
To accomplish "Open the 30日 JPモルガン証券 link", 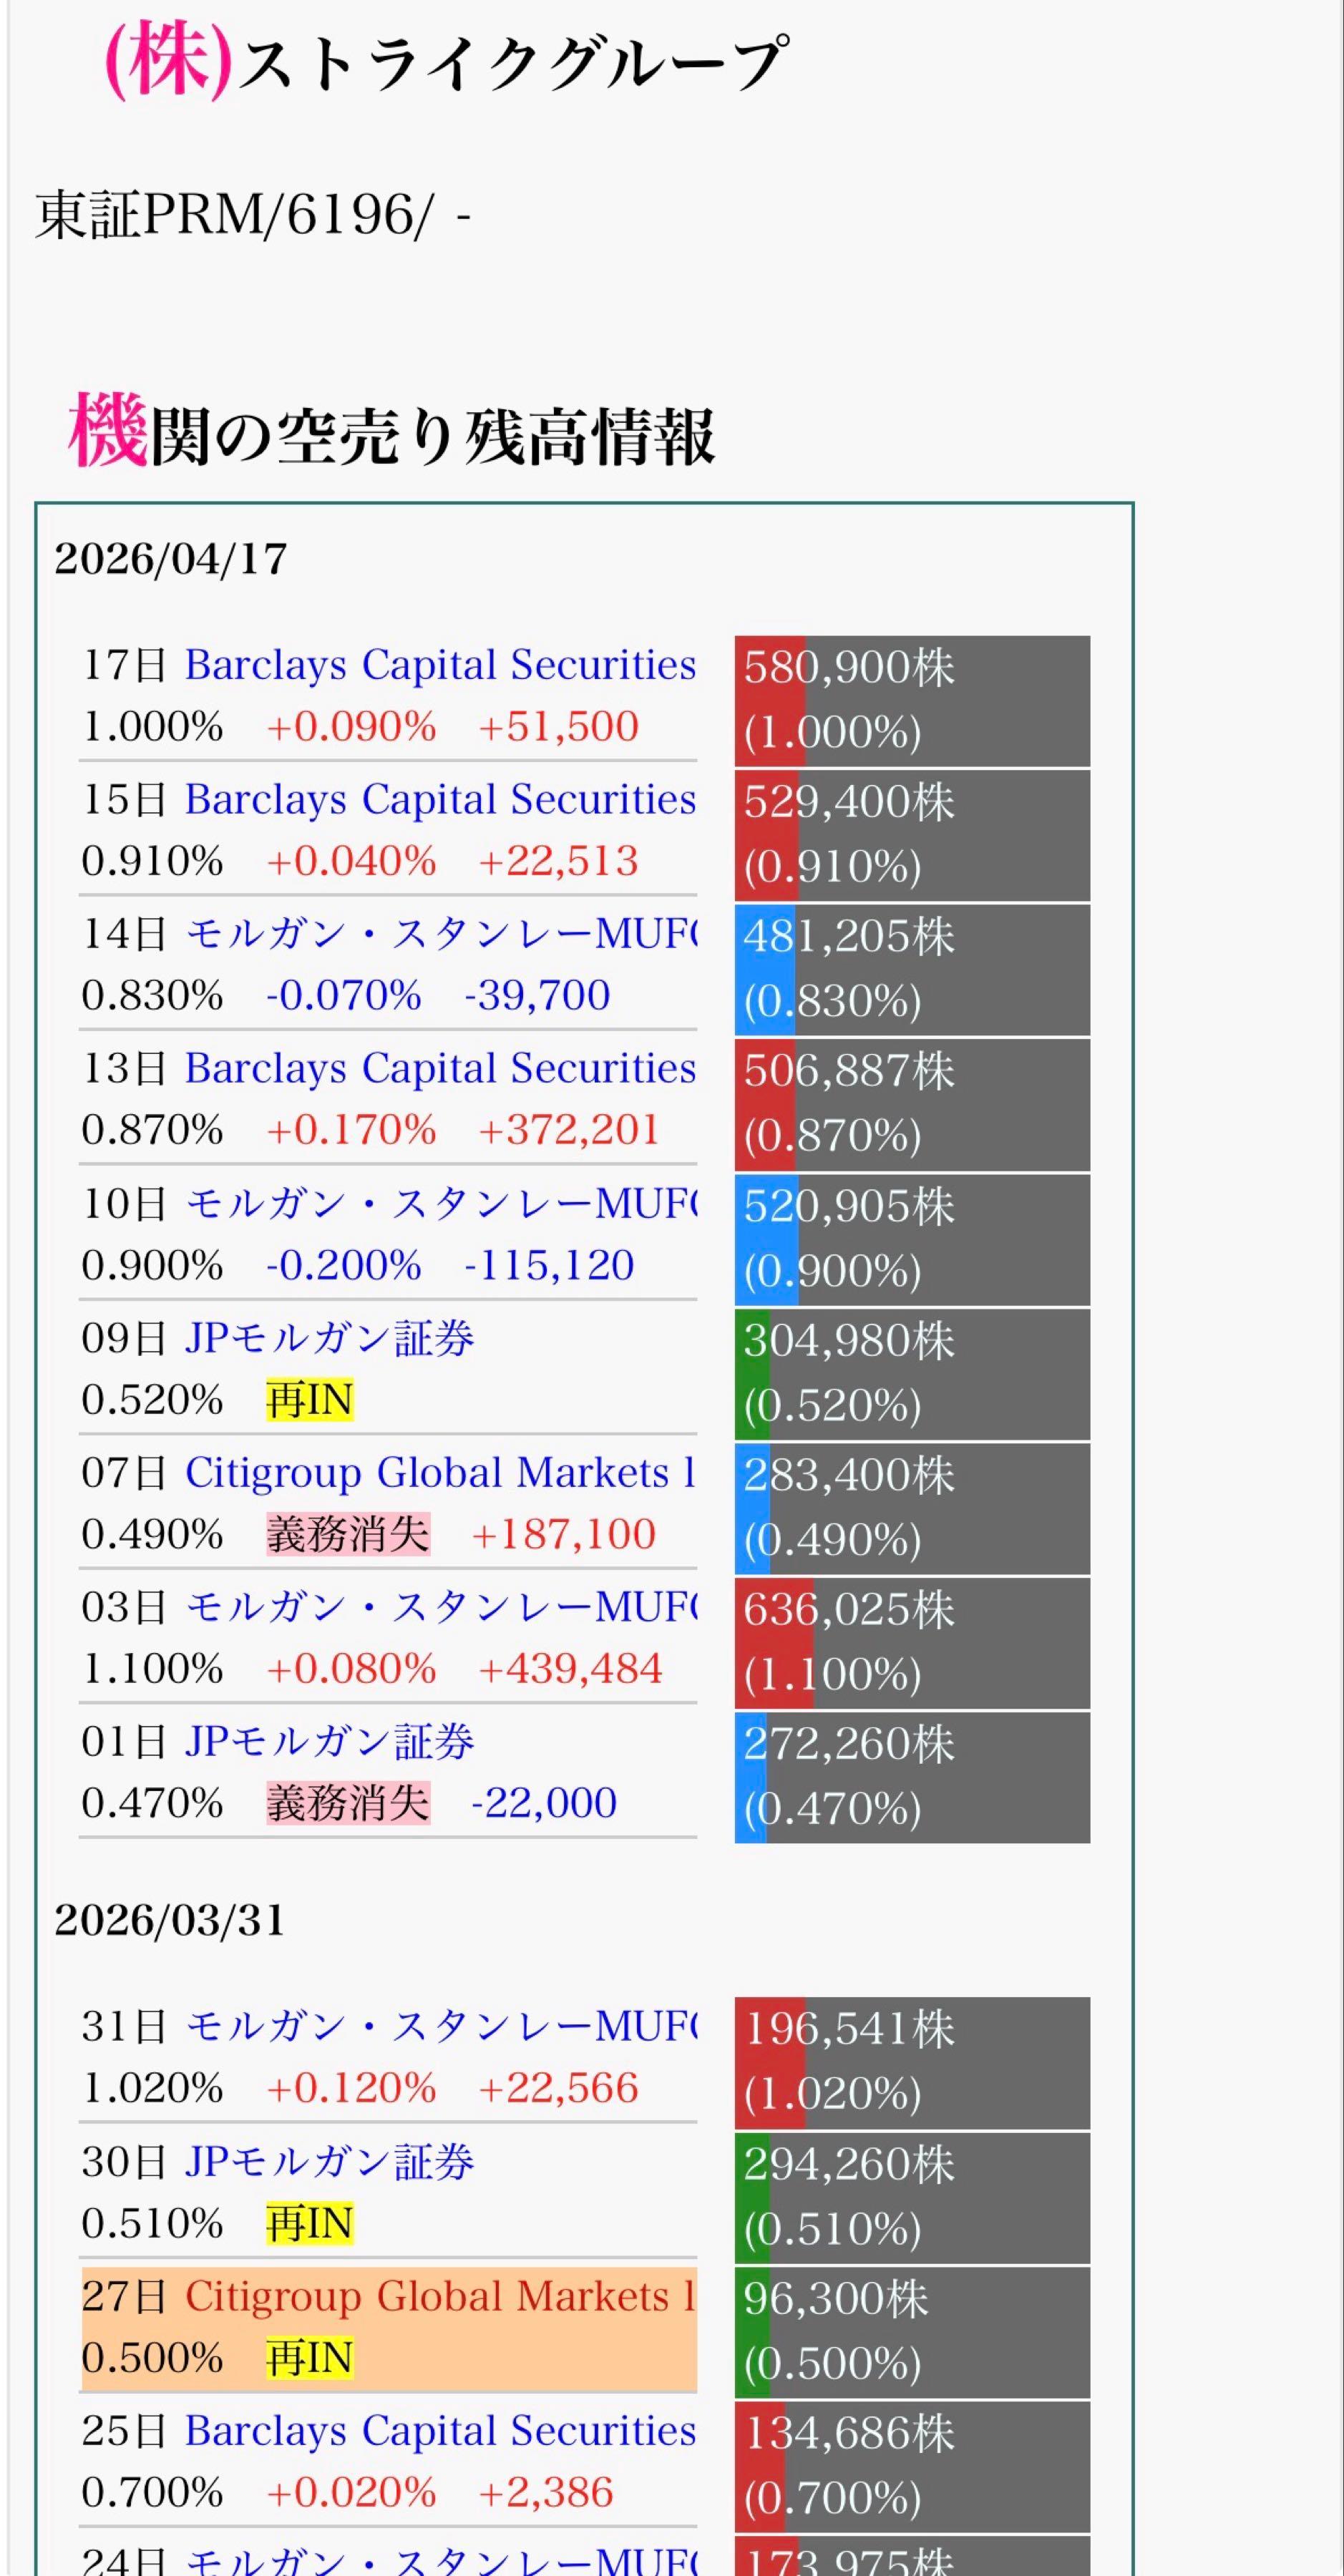I will point(329,2162).
